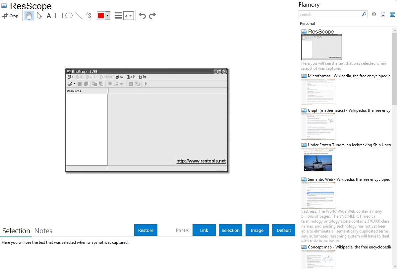Switch to the Selection tab

(16, 231)
